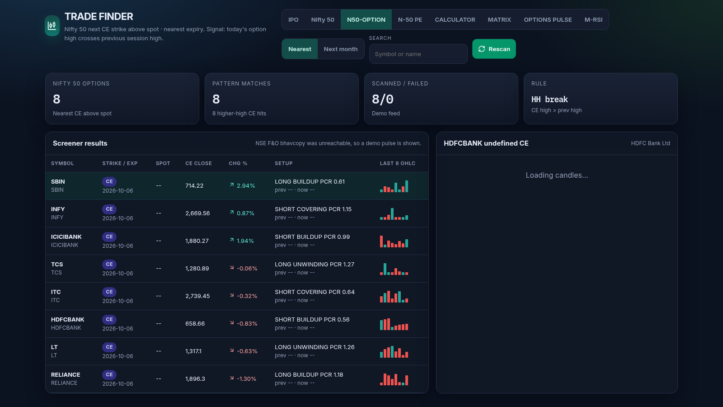Image resolution: width=723 pixels, height=407 pixels.
Task: Select the Nearest expiry toggle
Action: [300, 49]
